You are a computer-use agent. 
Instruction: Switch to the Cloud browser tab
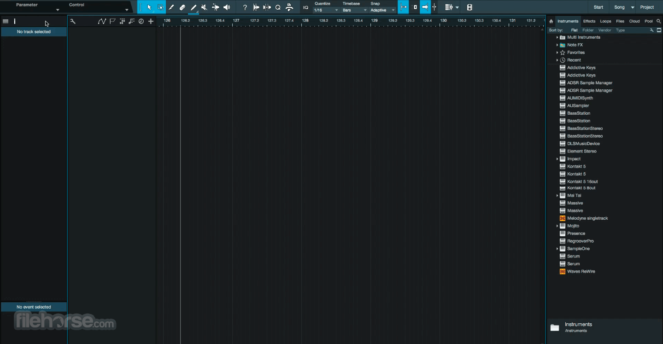[634, 21]
